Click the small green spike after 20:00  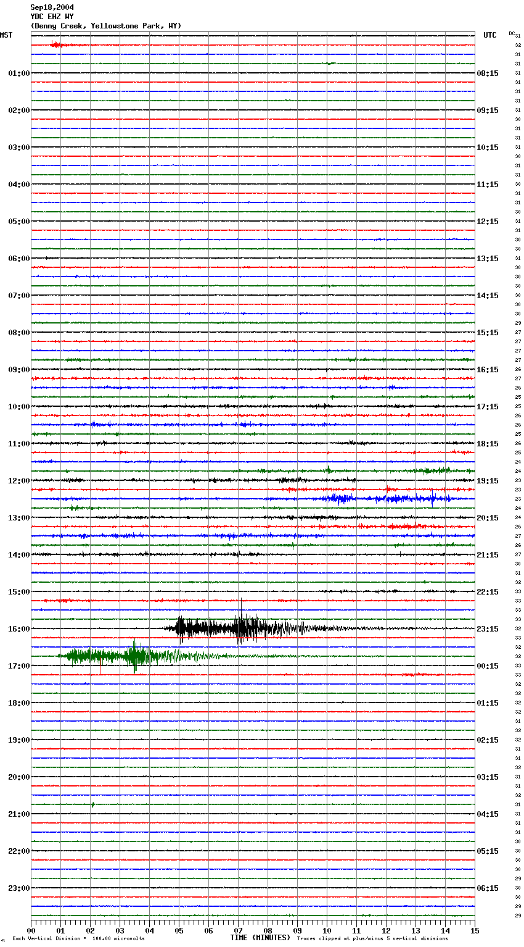(x=93, y=804)
